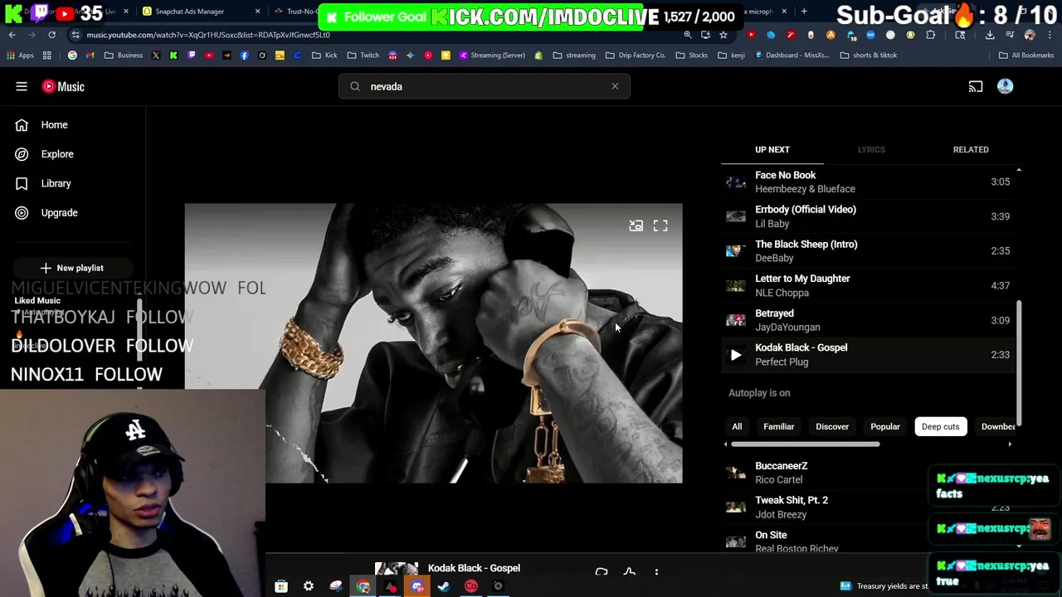Click the Face No Book thumbnail
The image size is (1062, 597).
(736, 182)
